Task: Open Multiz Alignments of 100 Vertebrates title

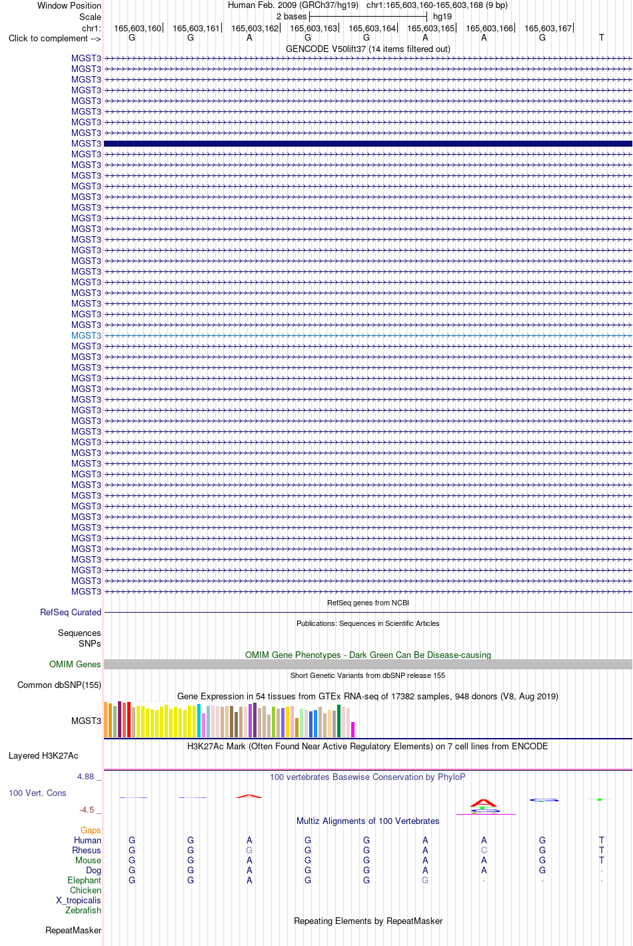Action: click(368, 821)
